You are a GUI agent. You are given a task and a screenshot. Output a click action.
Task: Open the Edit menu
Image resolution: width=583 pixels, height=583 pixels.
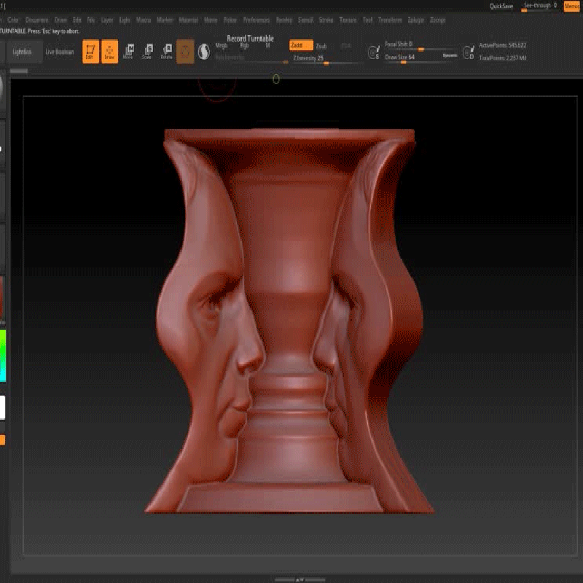click(x=77, y=20)
